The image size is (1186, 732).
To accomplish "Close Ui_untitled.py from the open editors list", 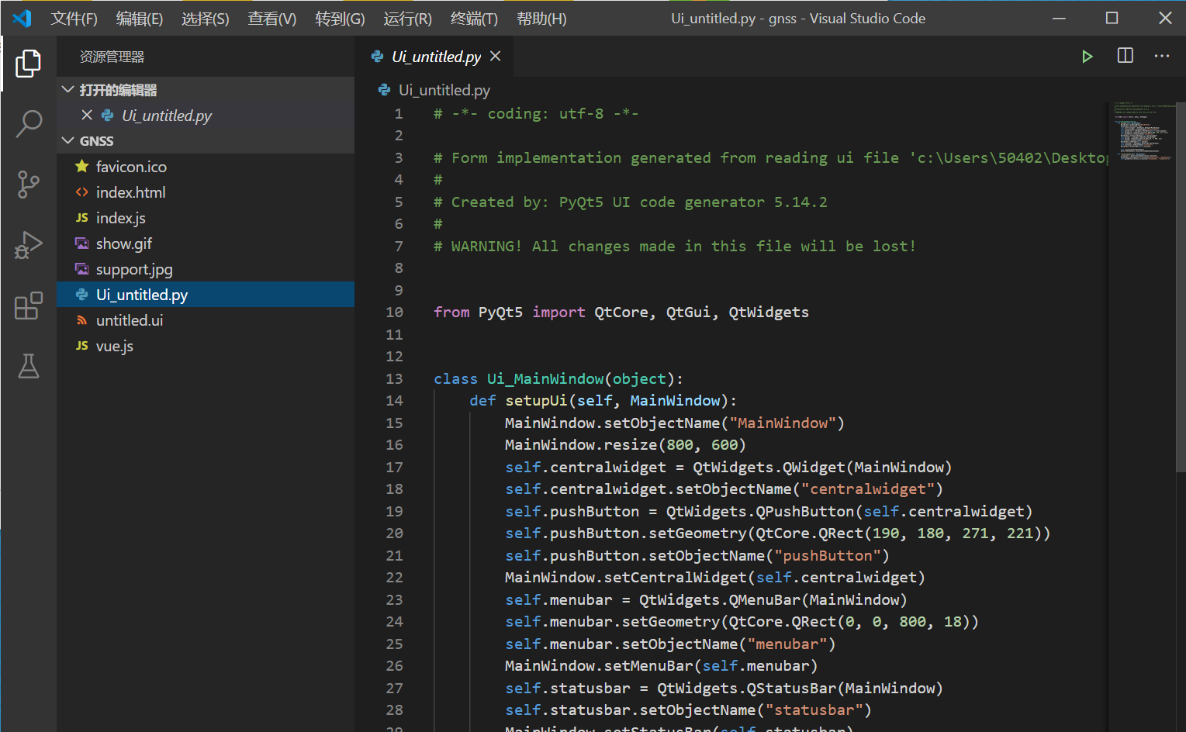I will pos(87,116).
